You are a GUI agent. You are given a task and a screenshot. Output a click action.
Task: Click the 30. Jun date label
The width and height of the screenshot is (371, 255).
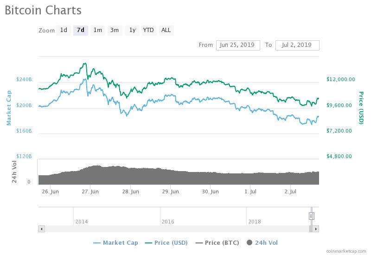pyautogui.click(x=211, y=191)
